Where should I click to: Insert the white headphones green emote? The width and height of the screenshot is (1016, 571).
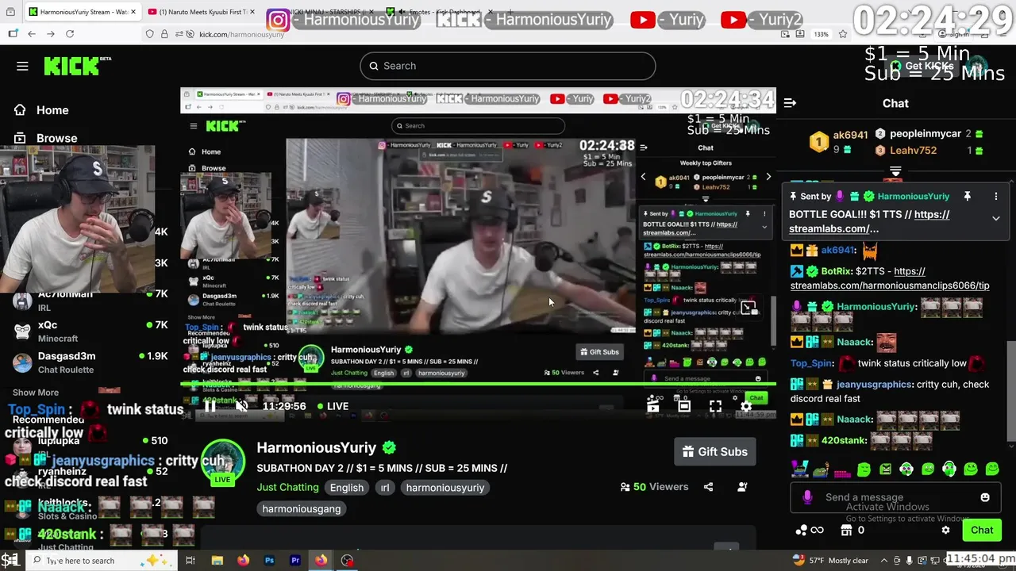pos(949,469)
